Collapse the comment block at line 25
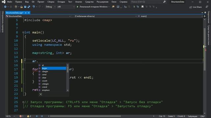 23,102
